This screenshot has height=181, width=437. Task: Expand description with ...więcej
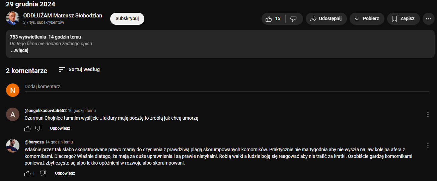point(19,51)
